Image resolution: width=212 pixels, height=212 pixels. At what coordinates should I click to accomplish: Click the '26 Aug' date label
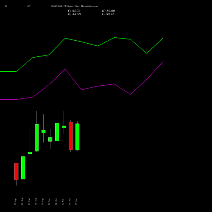click(x=22, y=202)
